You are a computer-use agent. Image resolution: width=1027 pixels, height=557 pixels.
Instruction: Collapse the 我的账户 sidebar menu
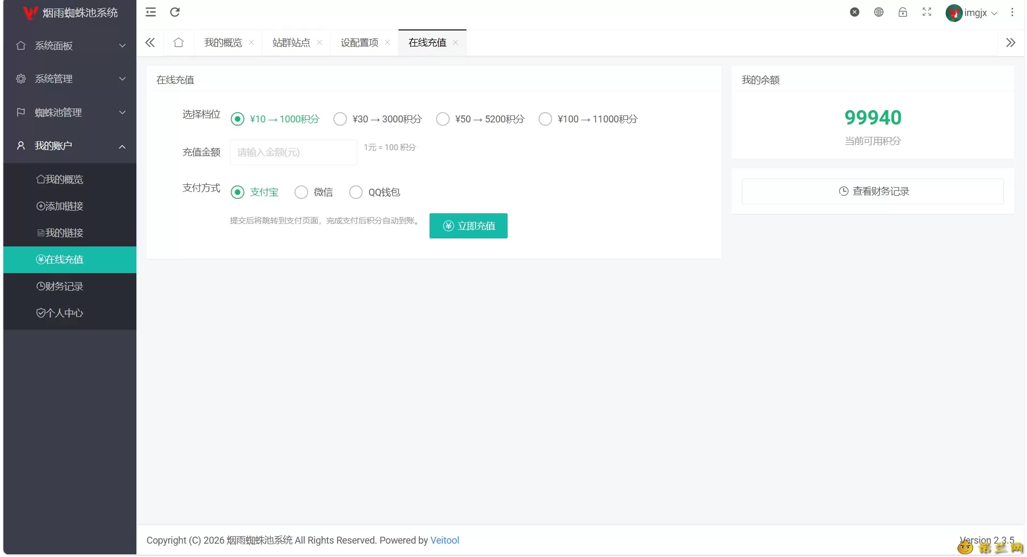pos(70,146)
